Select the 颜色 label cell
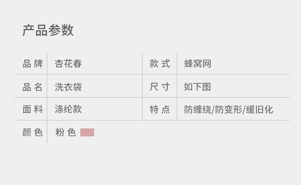This screenshot has height=185, width=301. click(x=33, y=132)
